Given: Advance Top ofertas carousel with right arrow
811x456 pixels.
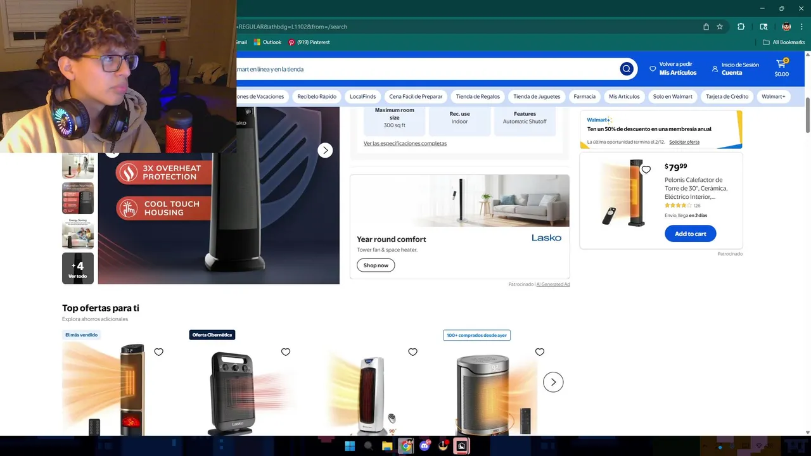Looking at the screenshot, I should click(553, 382).
